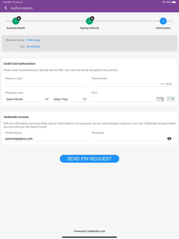Image resolution: width=179 pixels, height=239 pixels.
Task: Select the Business Details step
Action: tap(16, 21)
